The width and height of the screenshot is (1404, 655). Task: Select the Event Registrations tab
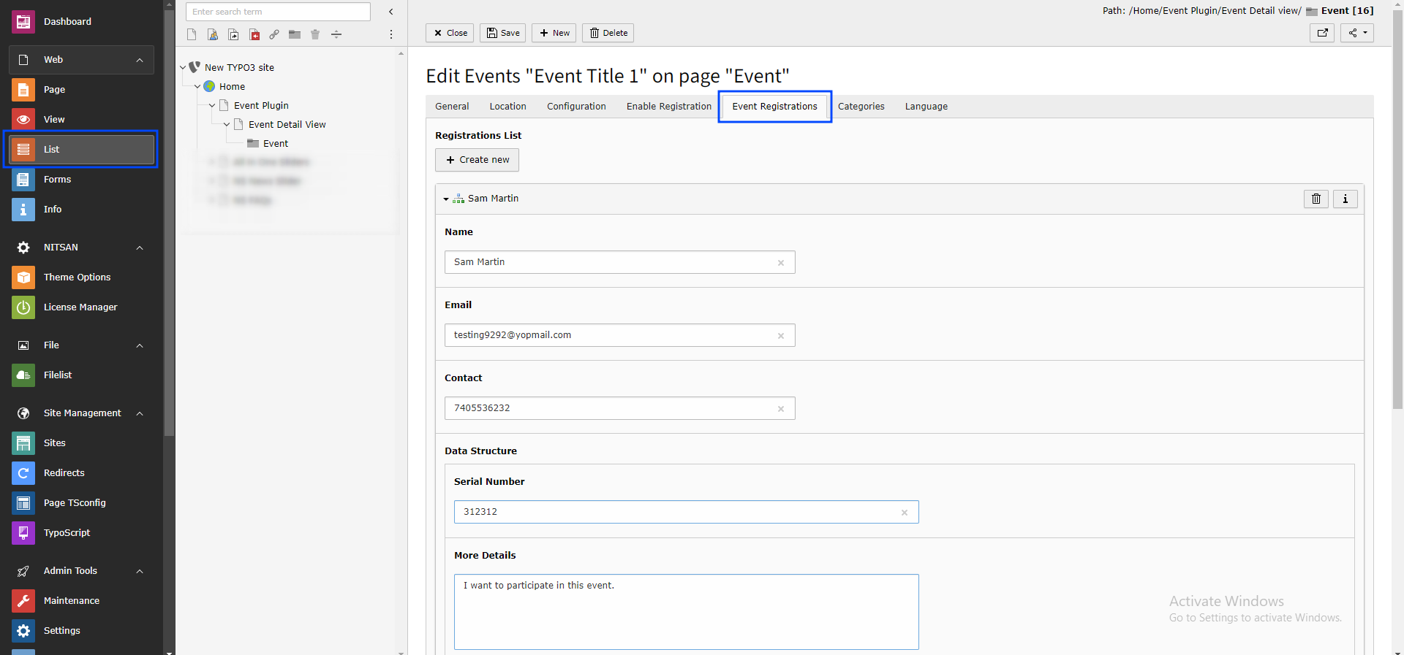[775, 107]
